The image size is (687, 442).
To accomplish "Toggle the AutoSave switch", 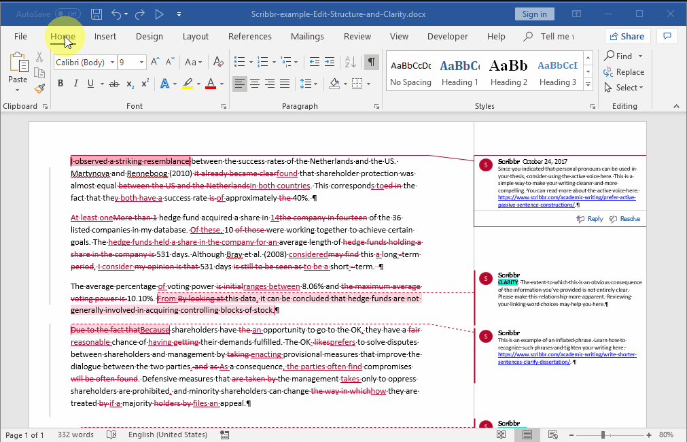I will [67, 14].
